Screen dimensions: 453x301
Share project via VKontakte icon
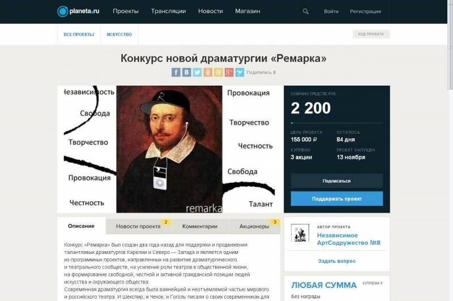click(x=187, y=73)
